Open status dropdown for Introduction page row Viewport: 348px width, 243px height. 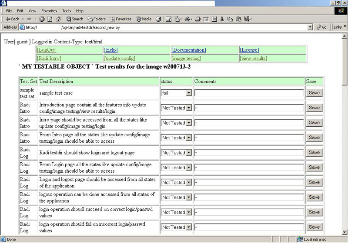pyautogui.click(x=188, y=108)
